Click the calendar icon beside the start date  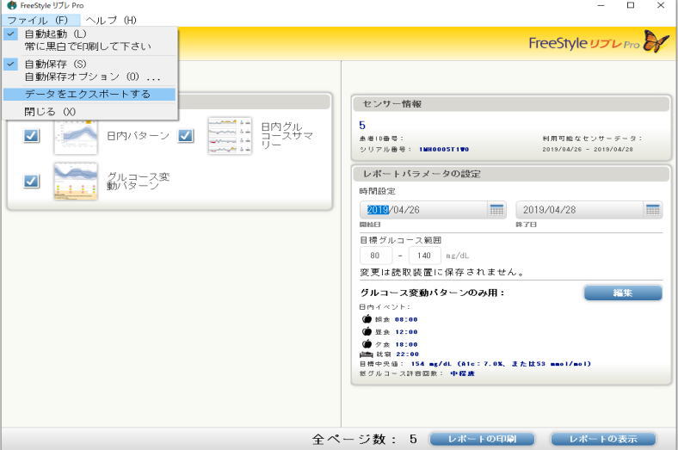pyautogui.click(x=496, y=210)
